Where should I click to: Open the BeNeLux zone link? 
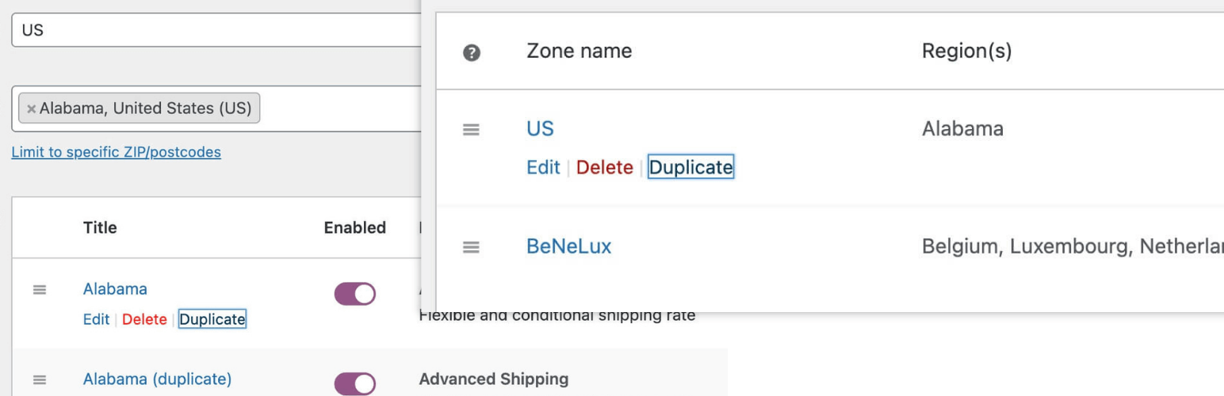click(x=568, y=246)
